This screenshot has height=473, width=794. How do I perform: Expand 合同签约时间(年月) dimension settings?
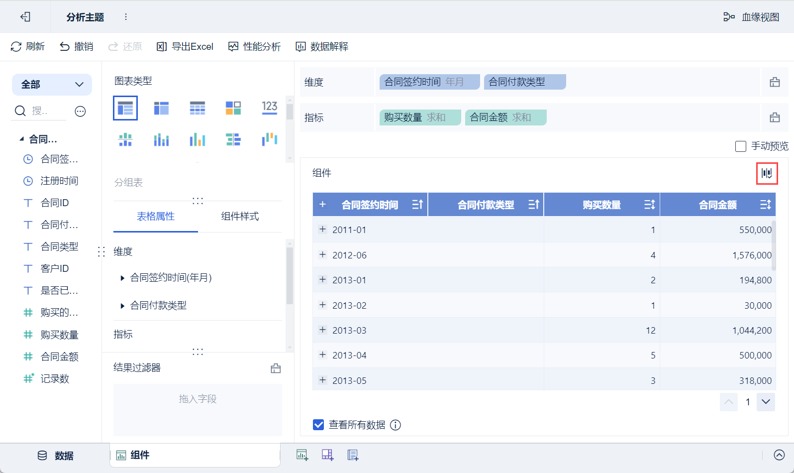(122, 278)
